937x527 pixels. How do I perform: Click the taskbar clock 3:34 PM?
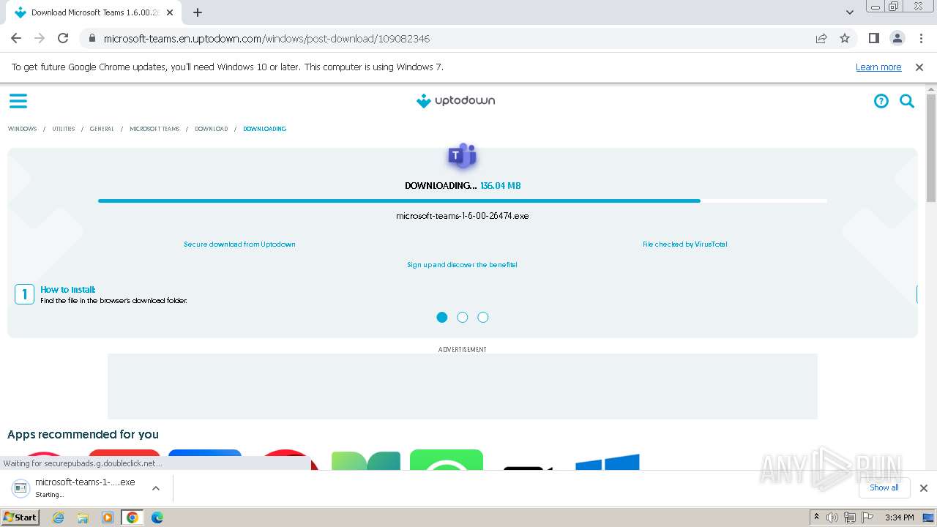(899, 517)
